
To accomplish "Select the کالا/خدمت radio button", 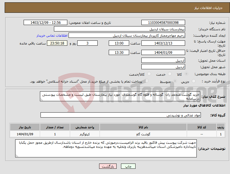I will (x=149, y=74).
